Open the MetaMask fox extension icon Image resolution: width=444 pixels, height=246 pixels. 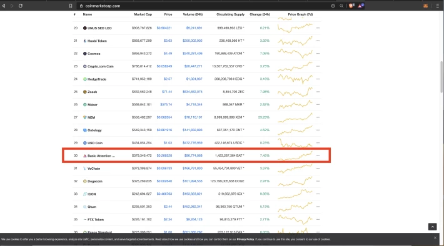(x=425, y=6)
